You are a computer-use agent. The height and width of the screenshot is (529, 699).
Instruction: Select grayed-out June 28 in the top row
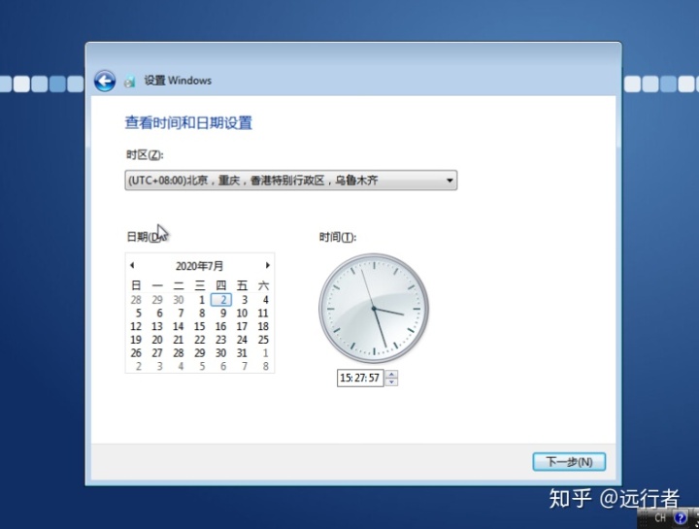point(136,300)
